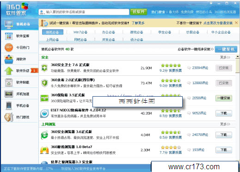Open 热门游戏 games section
Viewport: 240px width, 172px height.
tap(20, 117)
